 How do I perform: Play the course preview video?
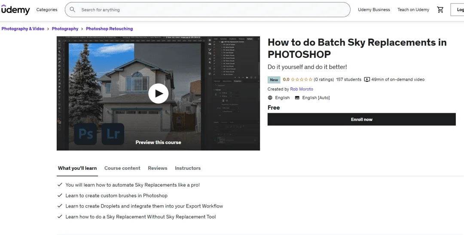(x=158, y=93)
